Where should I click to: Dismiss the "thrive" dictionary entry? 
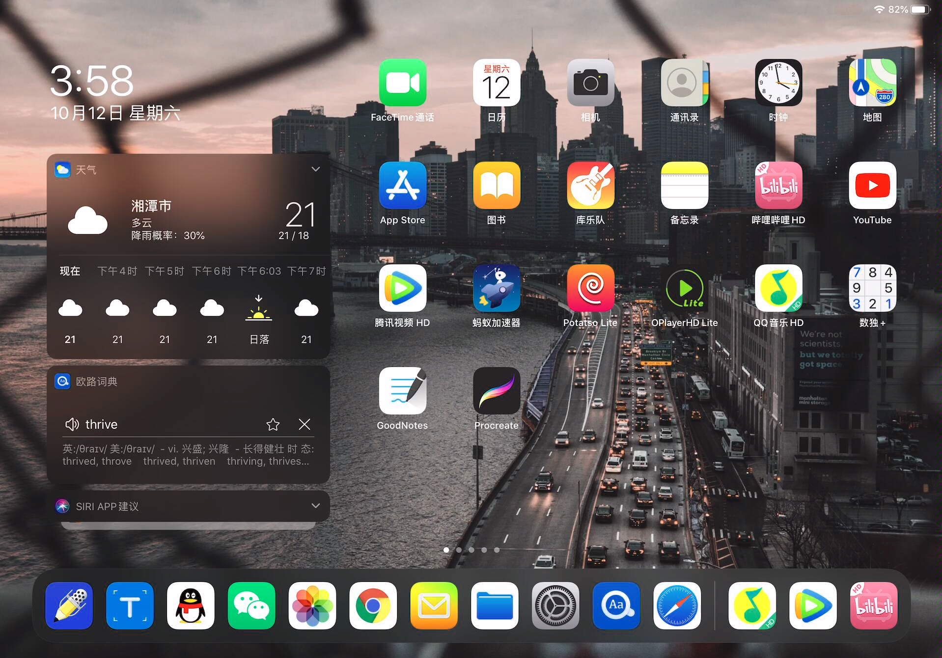[305, 424]
